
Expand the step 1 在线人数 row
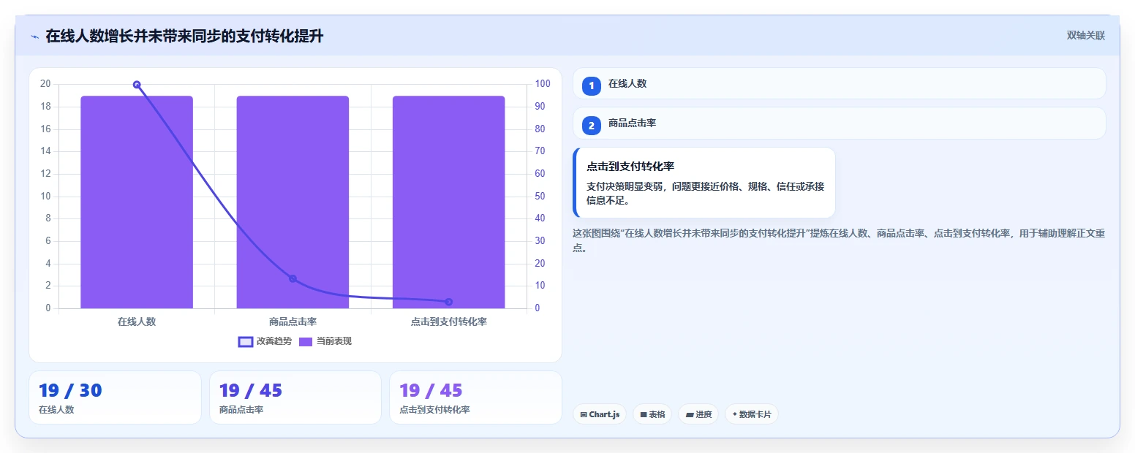[839, 83]
